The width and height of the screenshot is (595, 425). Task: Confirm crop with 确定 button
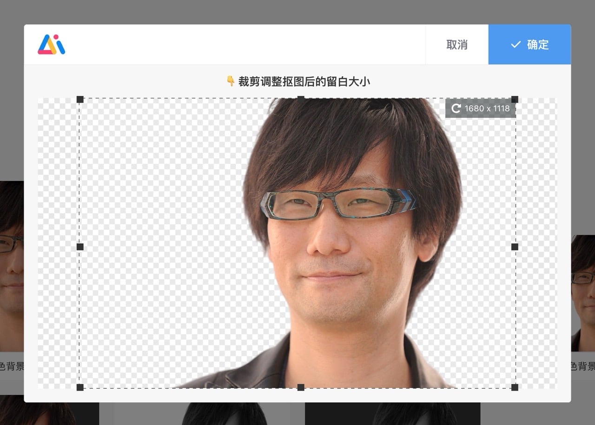coord(529,45)
